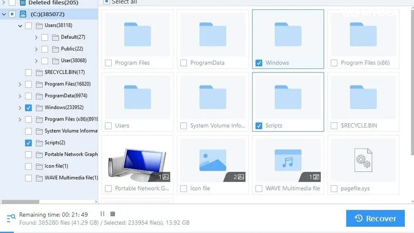Expand the Program Files(16820) tree node
This screenshot has width=414, height=233.
click(x=20, y=84)
